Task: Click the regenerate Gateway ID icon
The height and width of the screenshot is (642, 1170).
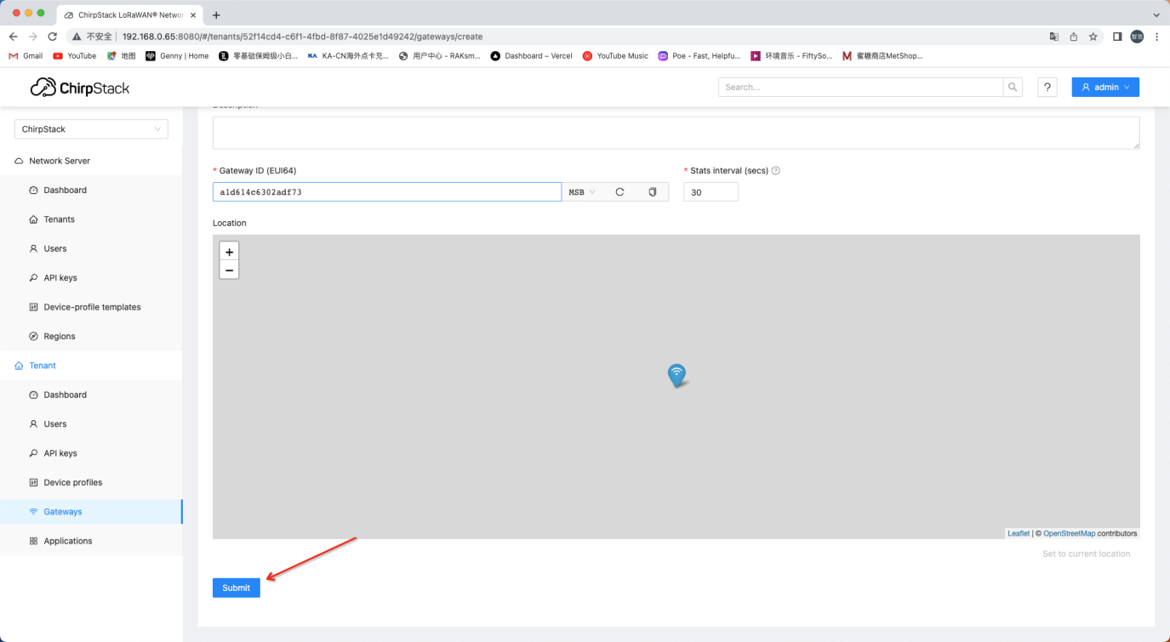Action: point(619,192)
